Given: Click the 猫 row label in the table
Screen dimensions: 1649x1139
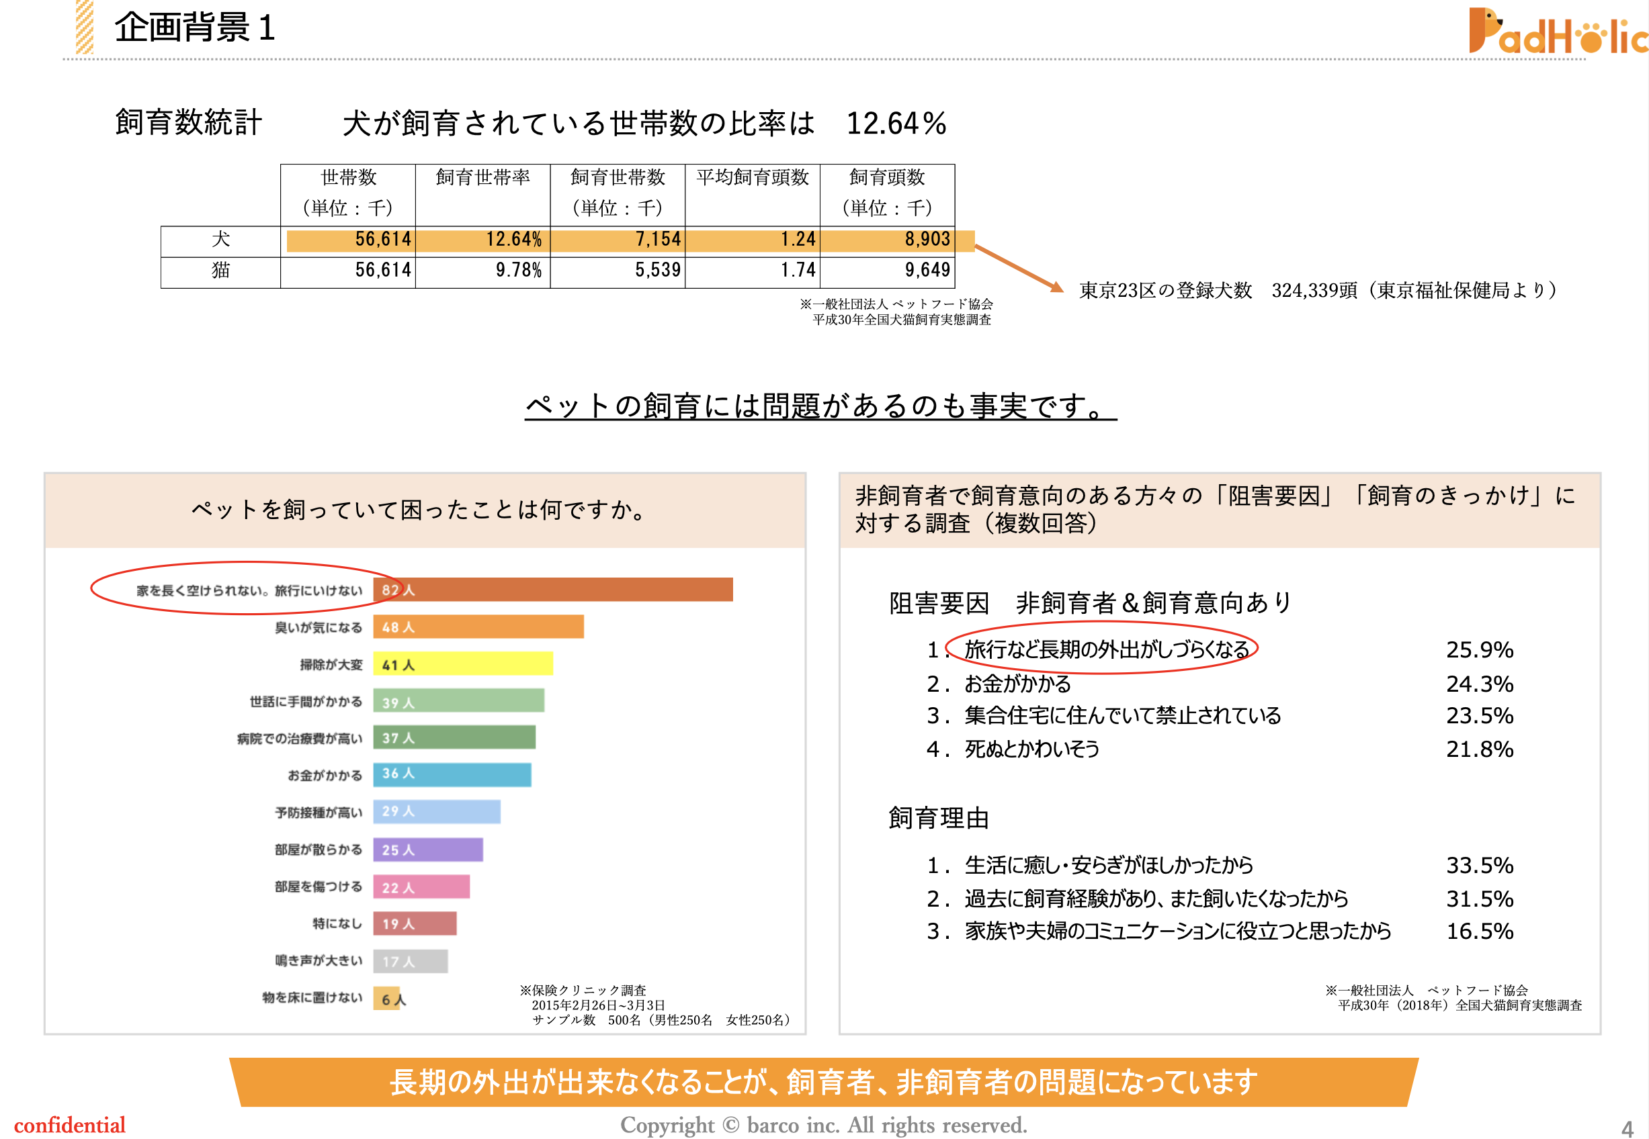Looking at the screenshot, I should point(220,270).
